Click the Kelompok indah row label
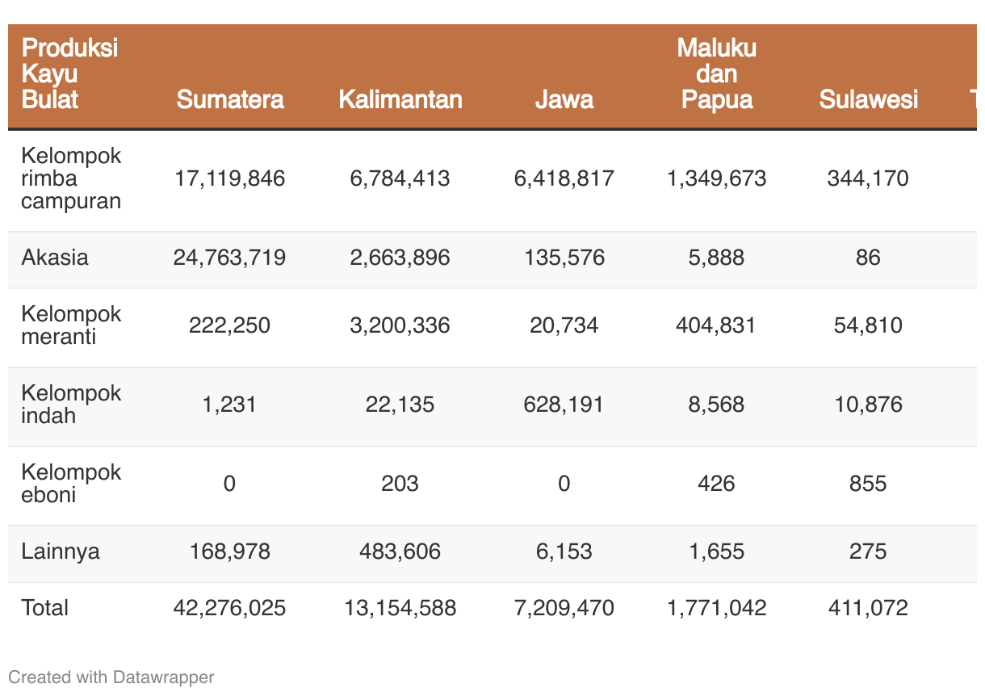Image resolution: width=985 pixels, height=696 pixels. 71,405
